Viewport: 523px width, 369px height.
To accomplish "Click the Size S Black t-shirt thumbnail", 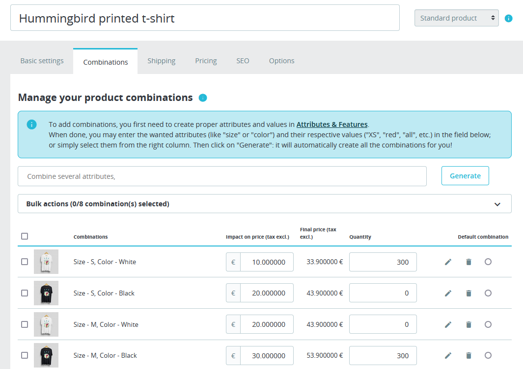I will click(x=46, y=293).
